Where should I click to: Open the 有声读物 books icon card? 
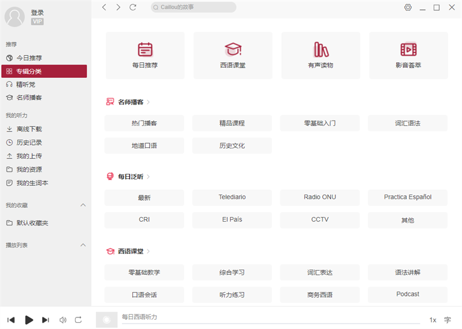(321, 55)
